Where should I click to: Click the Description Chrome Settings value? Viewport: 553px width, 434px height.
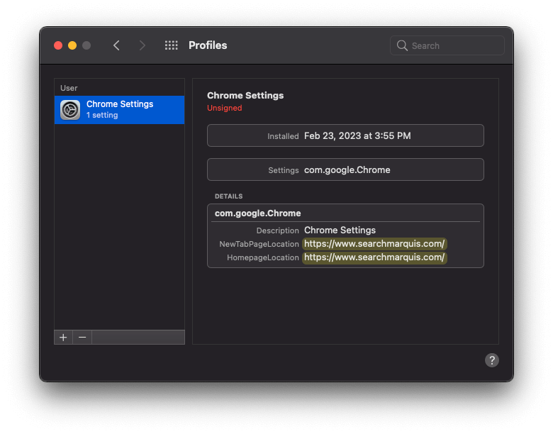(340, 230)
